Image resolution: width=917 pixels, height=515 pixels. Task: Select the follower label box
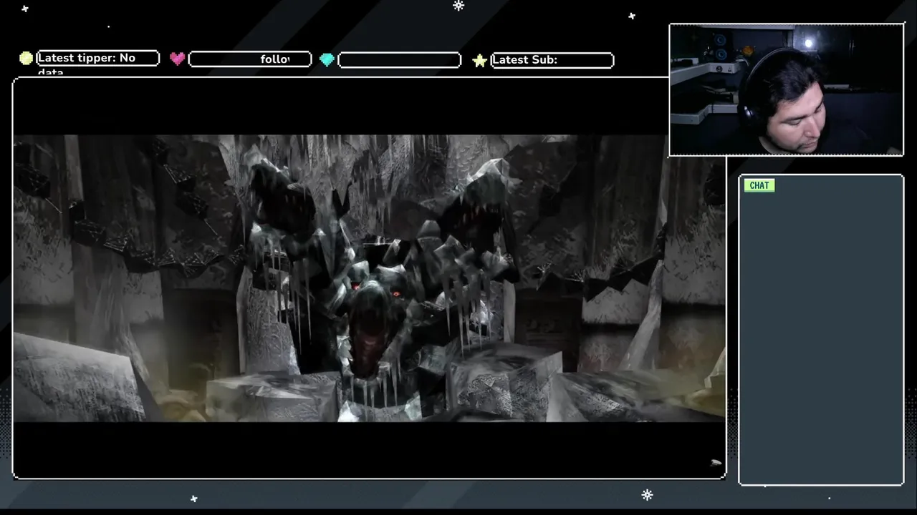(x=250, y=59)
